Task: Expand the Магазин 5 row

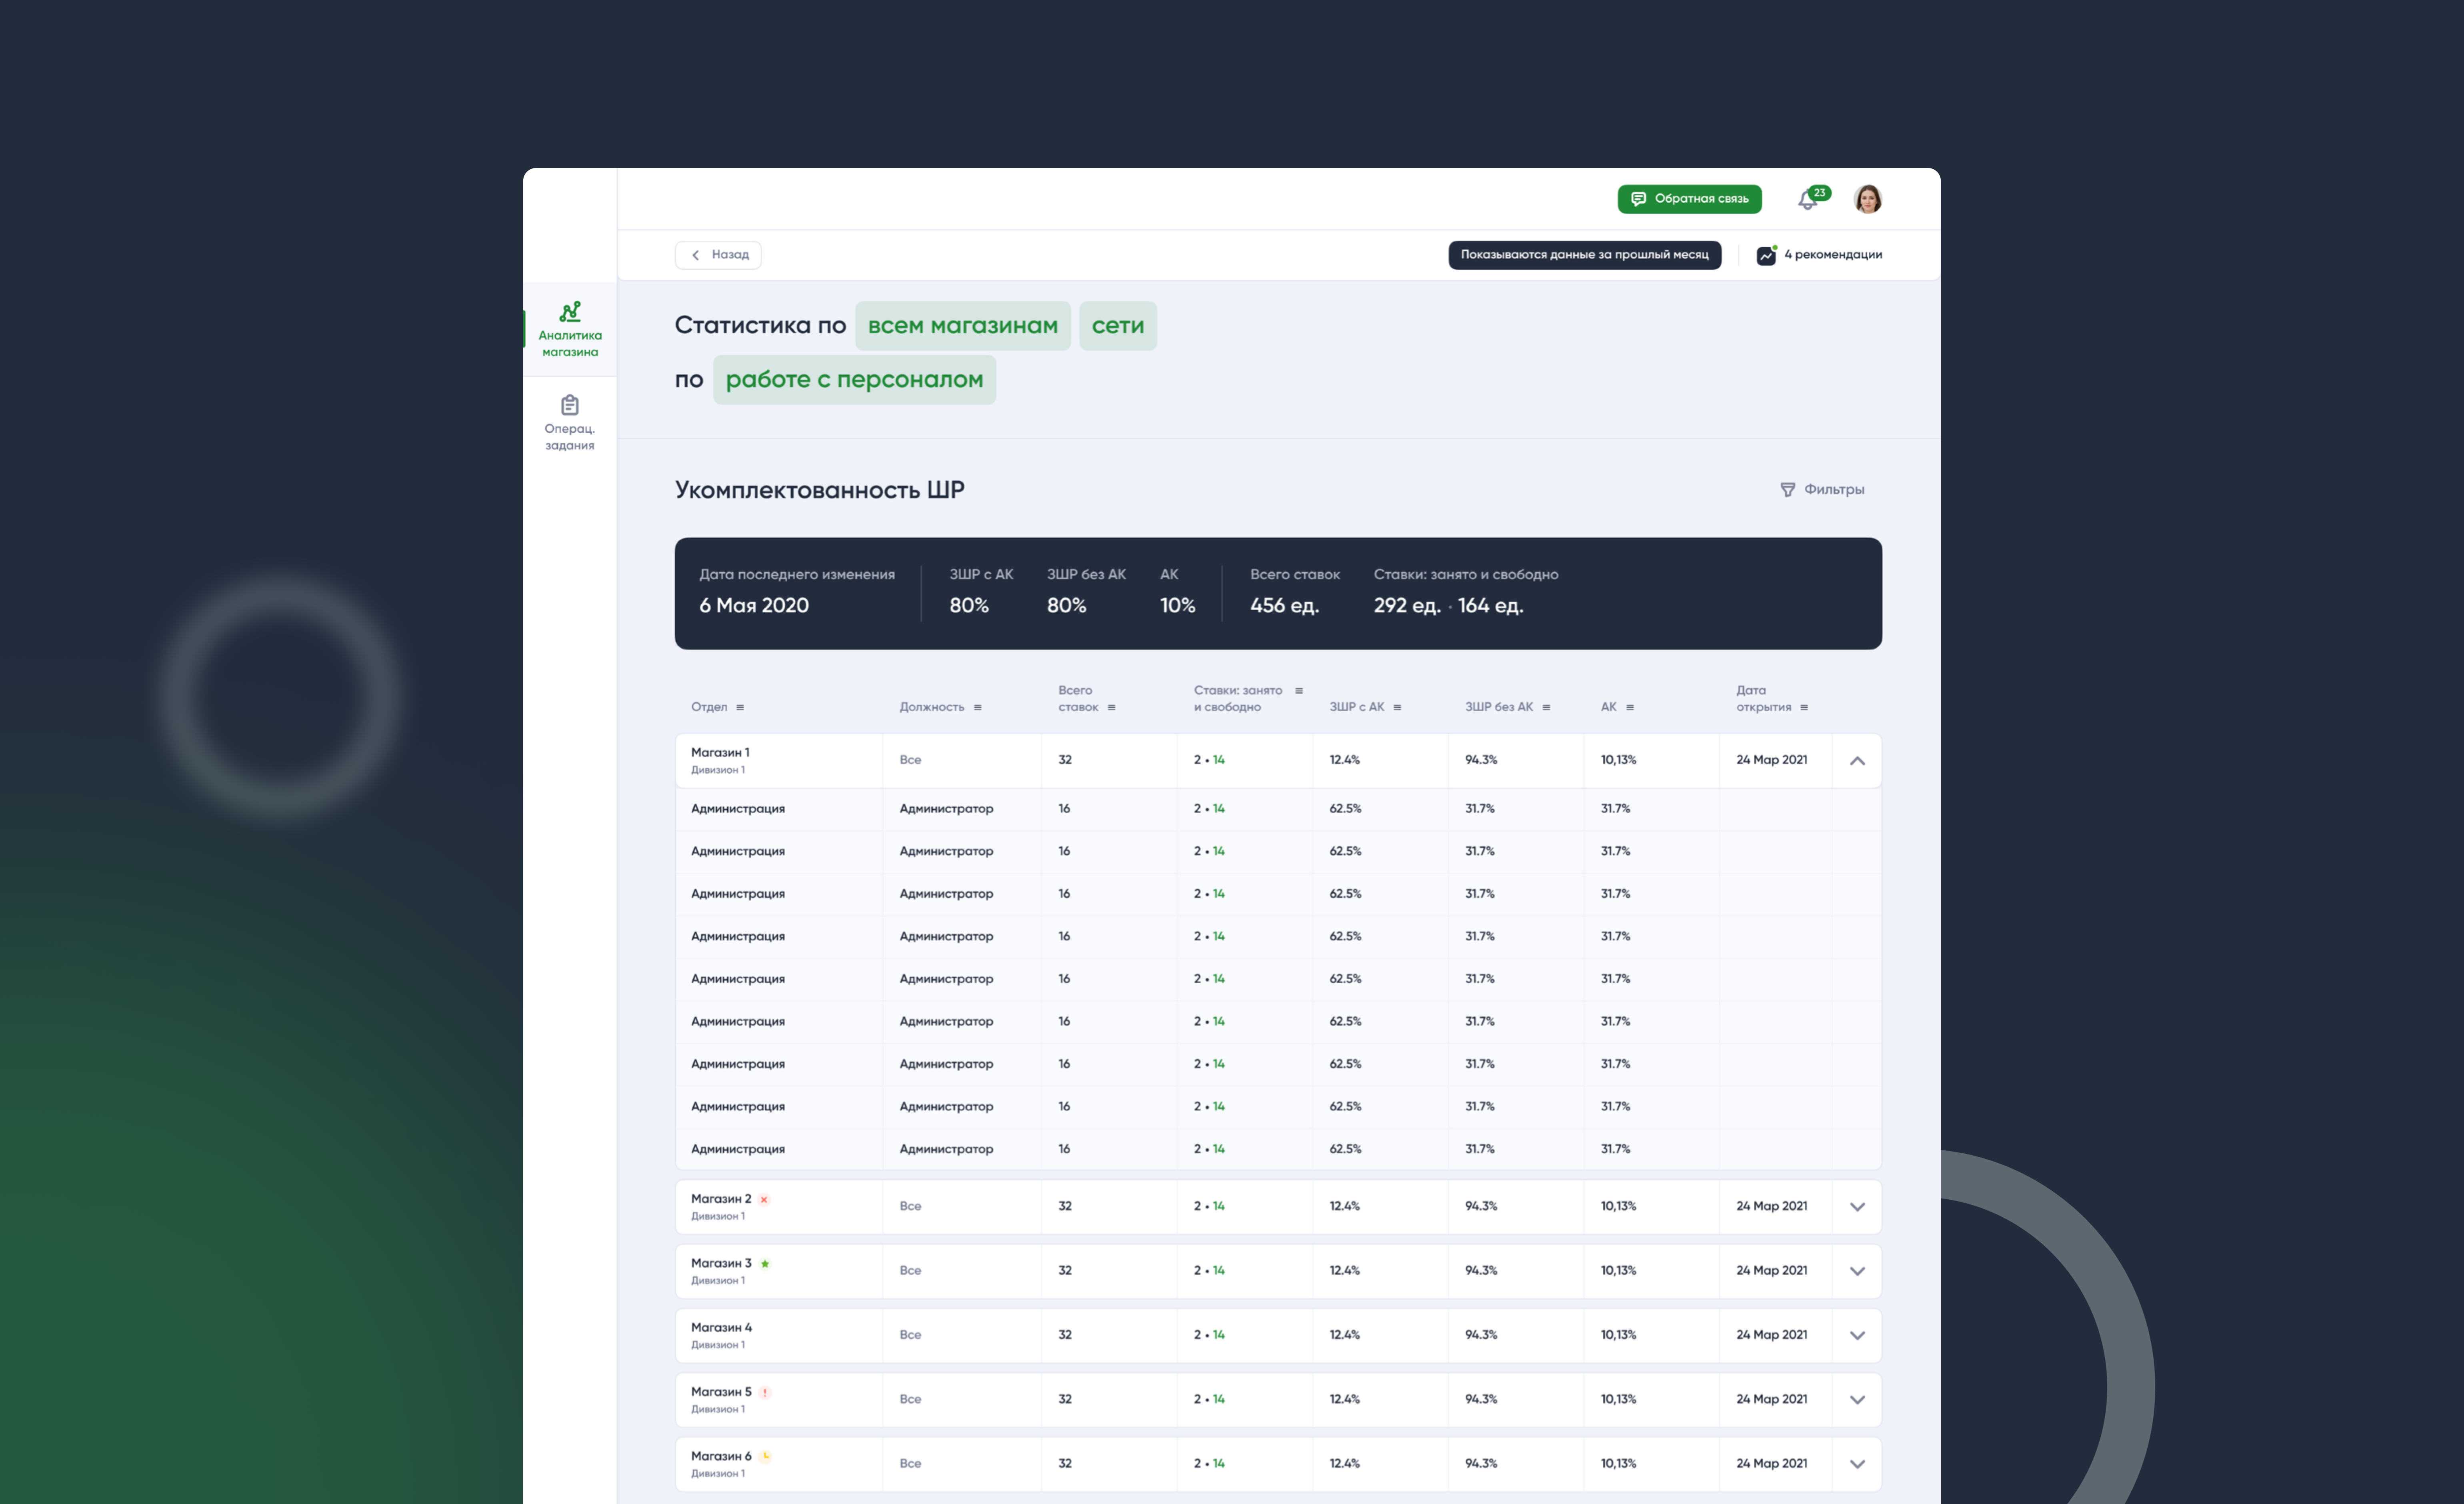Action: coord(1857,1400)
